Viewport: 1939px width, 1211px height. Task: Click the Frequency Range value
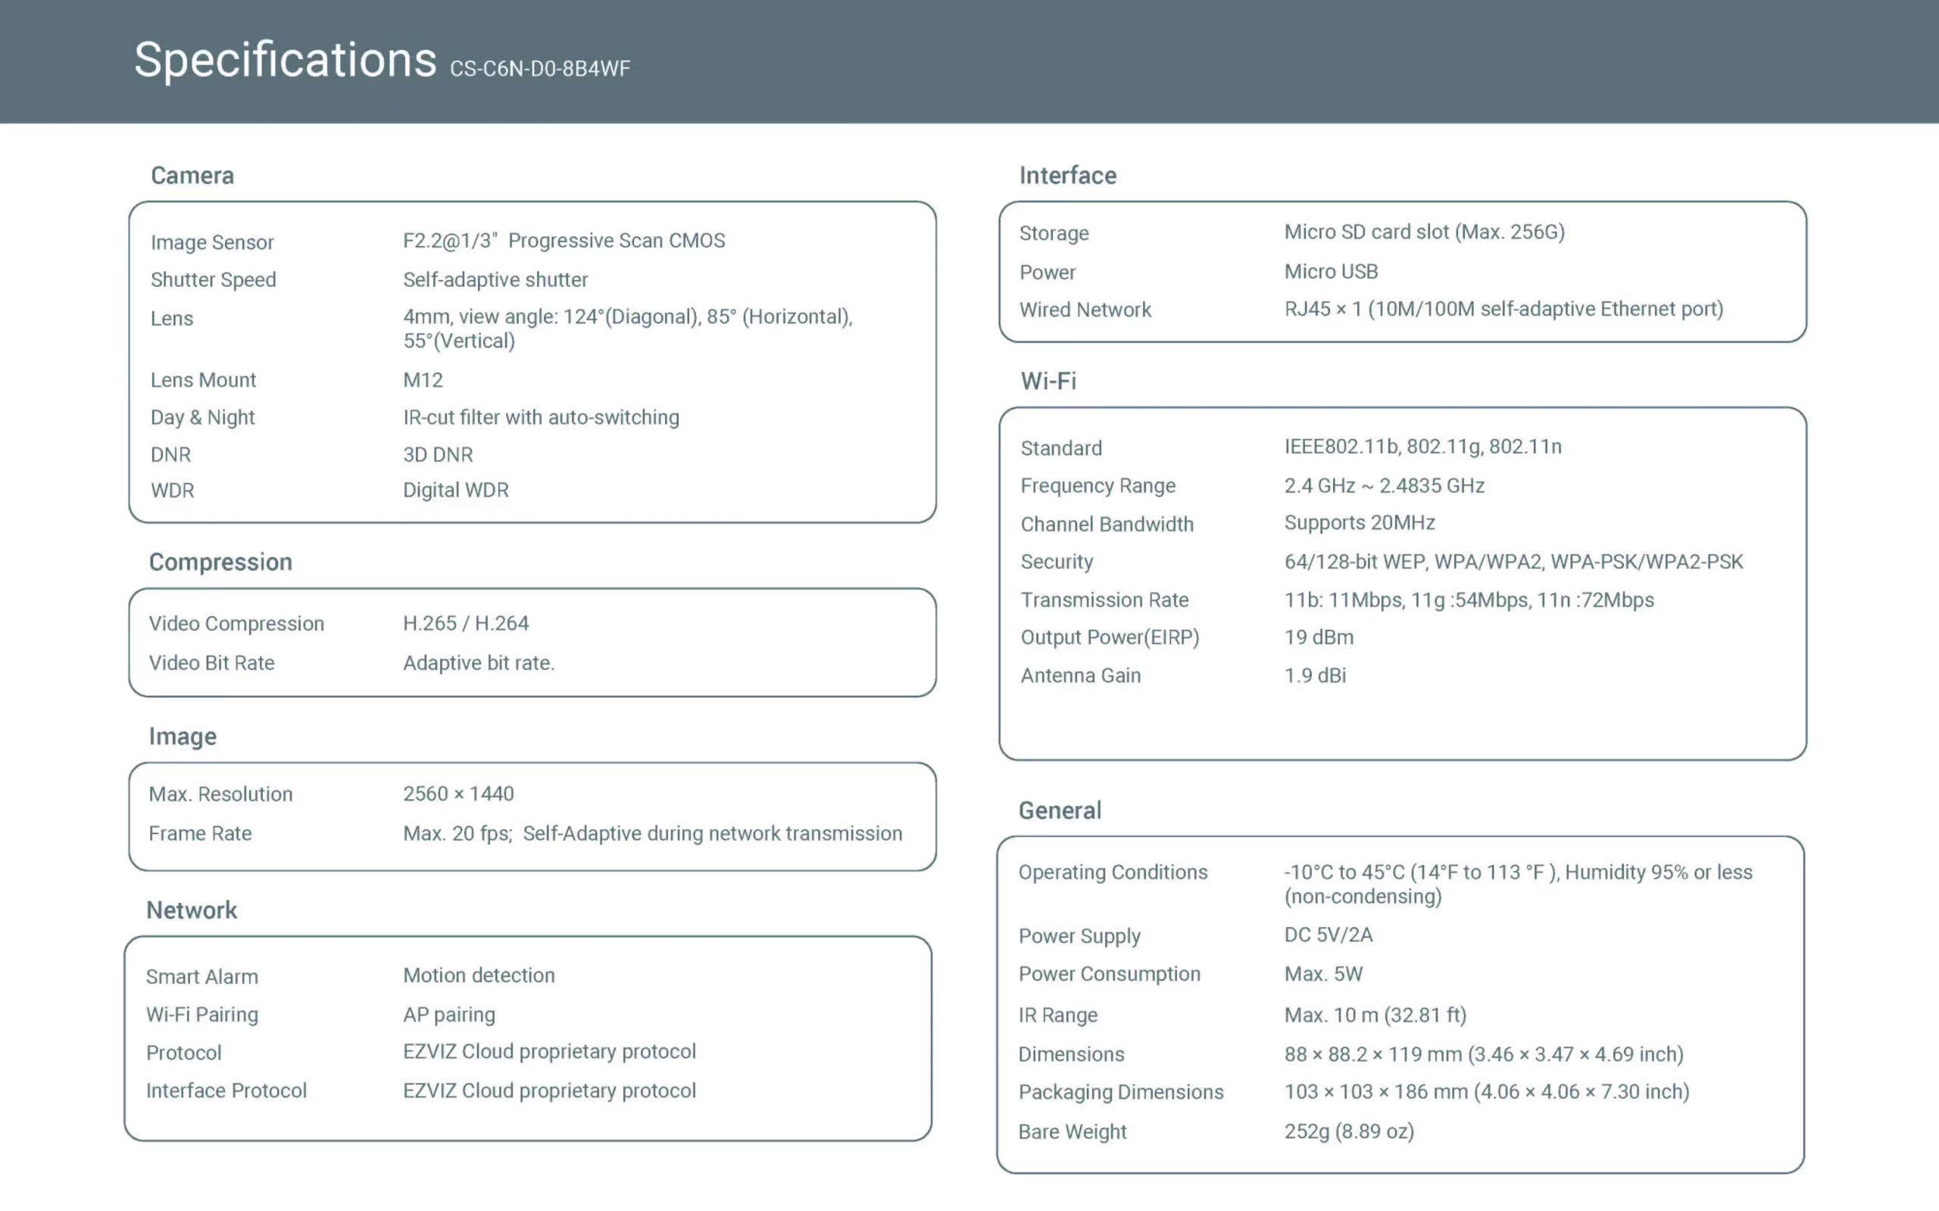click(x=1384, y=486)
